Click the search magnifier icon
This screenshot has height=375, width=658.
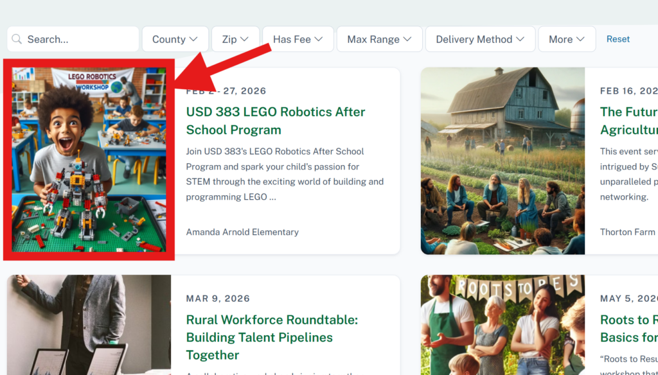pos(17,39)
